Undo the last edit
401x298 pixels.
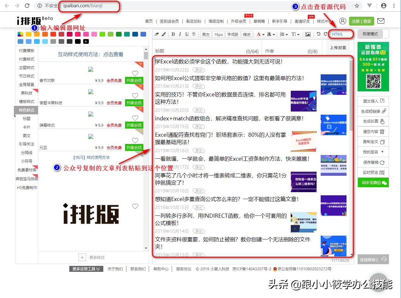coord(319,34)
